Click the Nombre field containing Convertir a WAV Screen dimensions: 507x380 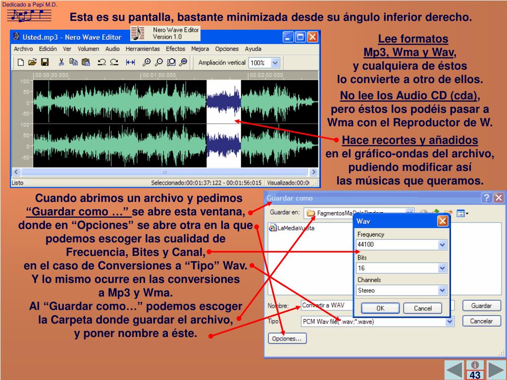tap(327, 305)
